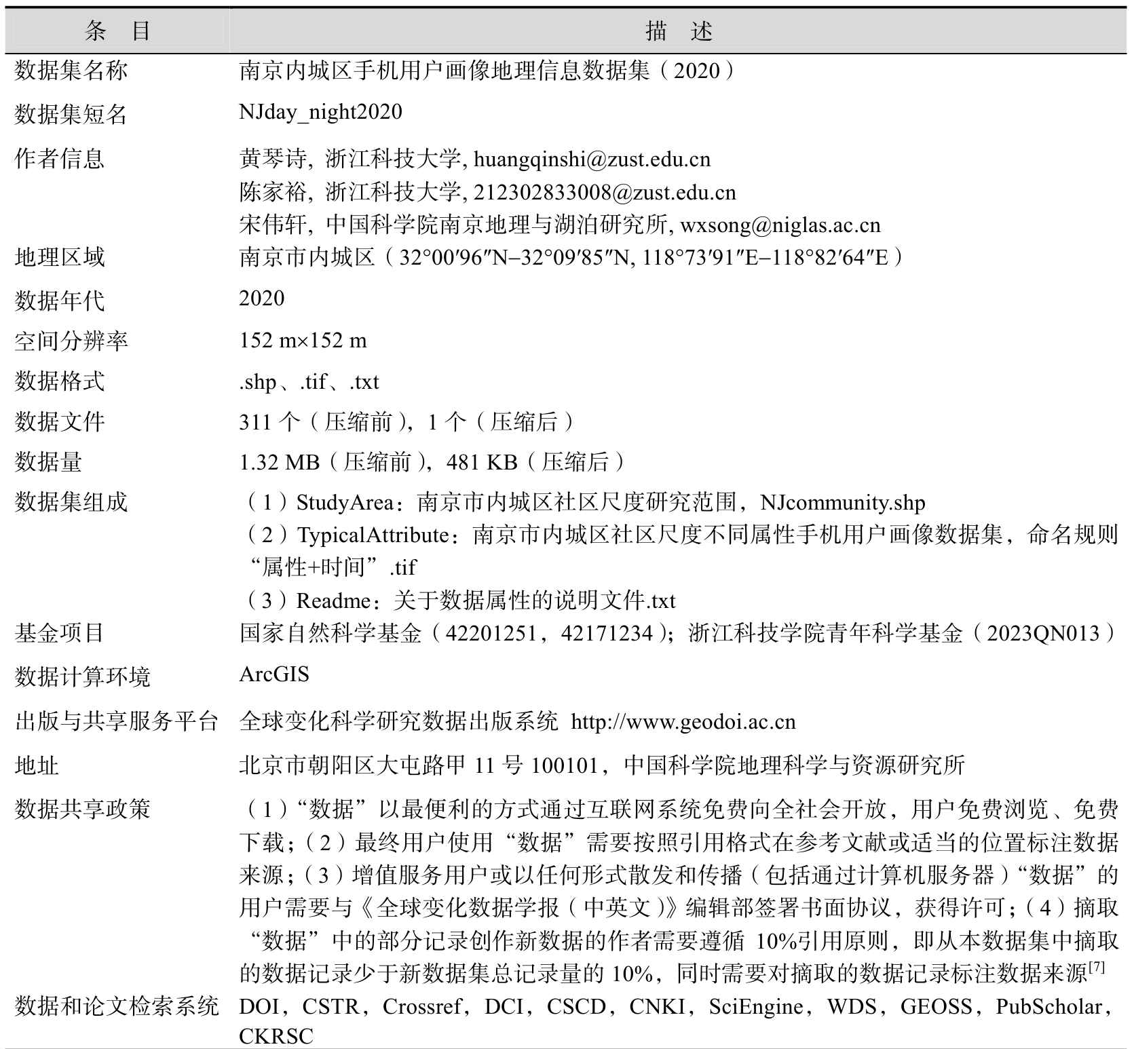Open the http://www.geodoi.ac.cn link

[683, 722]
